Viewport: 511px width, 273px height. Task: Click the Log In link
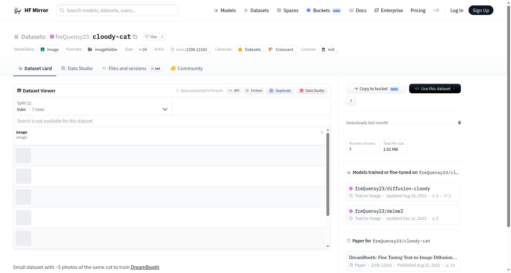click(x=457, y=11)
